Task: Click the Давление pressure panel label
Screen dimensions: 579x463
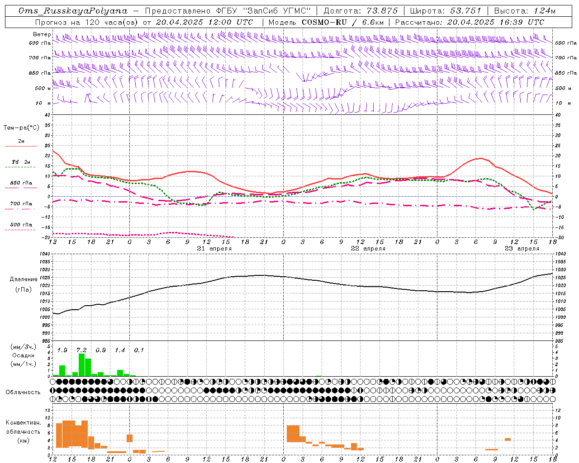Action: click(24, 279)
